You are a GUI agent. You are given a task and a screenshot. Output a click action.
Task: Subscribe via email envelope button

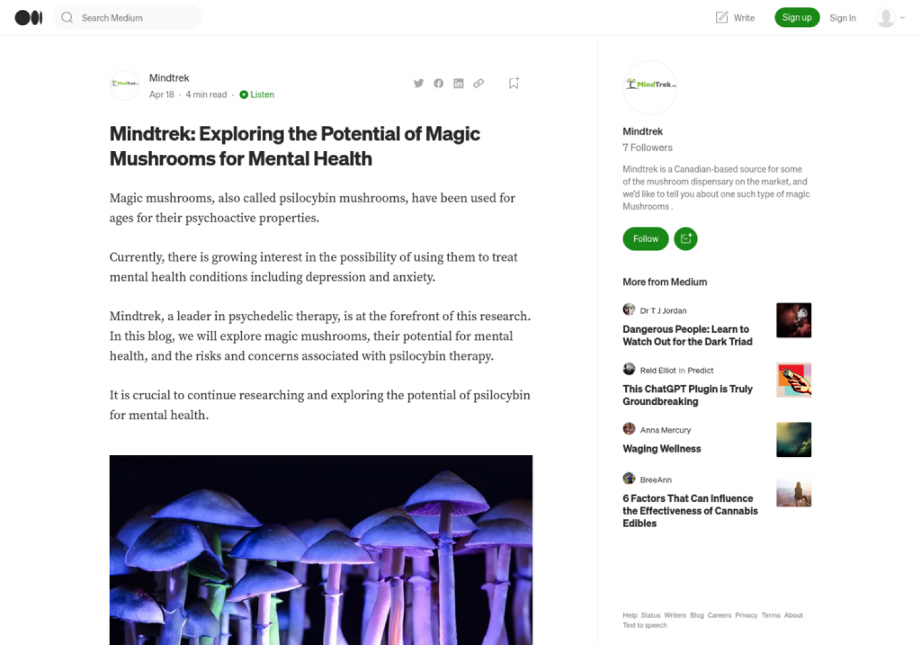686,238
